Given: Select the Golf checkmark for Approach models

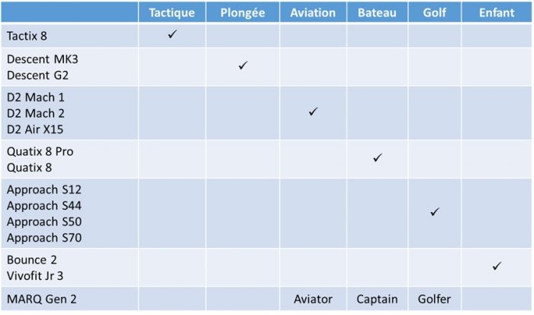Looking at the screenshot, I should click(434, 212).
